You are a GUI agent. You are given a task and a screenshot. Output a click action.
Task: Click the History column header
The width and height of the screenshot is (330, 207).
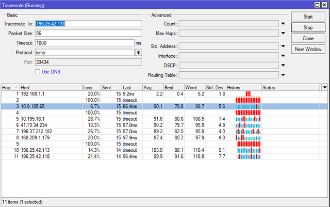pyautogui.click(x=243, y=87)
